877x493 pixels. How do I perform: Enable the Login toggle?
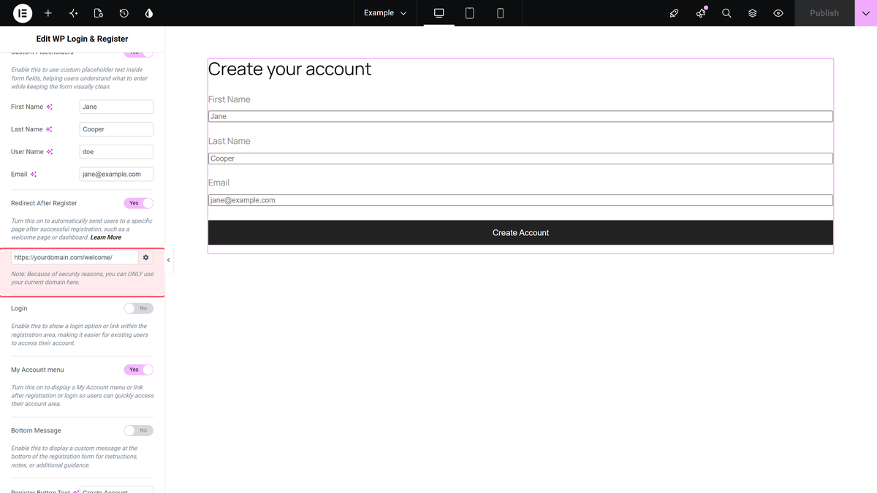pyautogui.click(x=139, y=308)
